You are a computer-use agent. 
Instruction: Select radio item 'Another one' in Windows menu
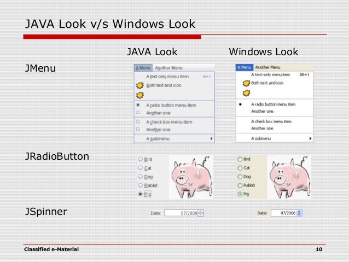pos(275,111)
